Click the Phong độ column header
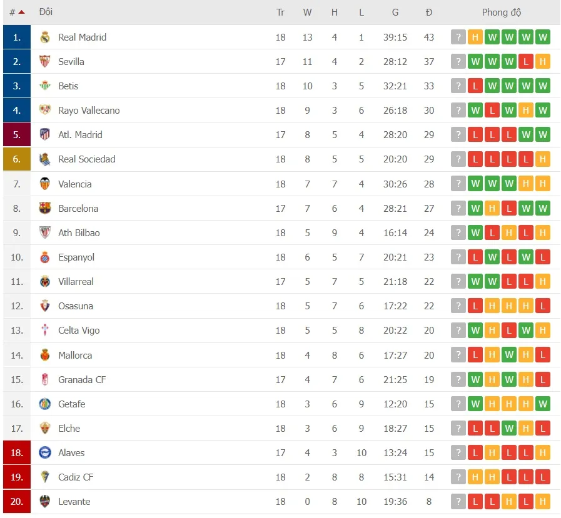 click(x=502, y=11)
